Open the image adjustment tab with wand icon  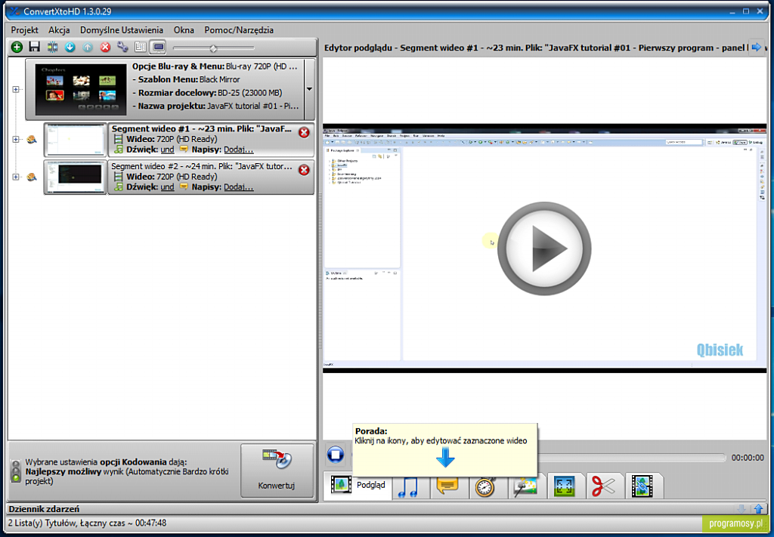525,486
